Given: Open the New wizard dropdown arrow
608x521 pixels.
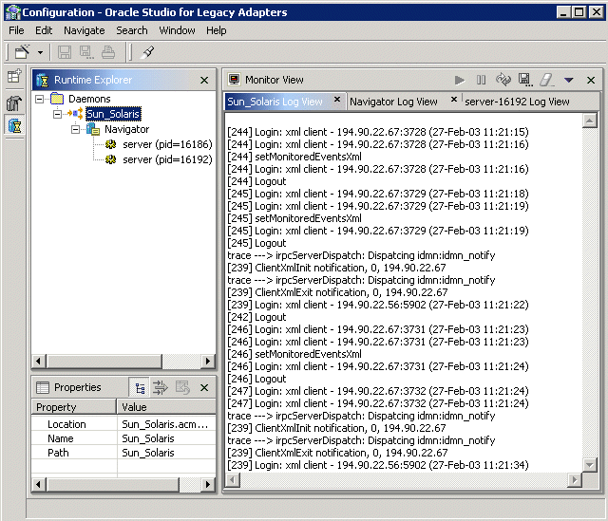Looking at the screenshot, I should [x=40, y=52].
